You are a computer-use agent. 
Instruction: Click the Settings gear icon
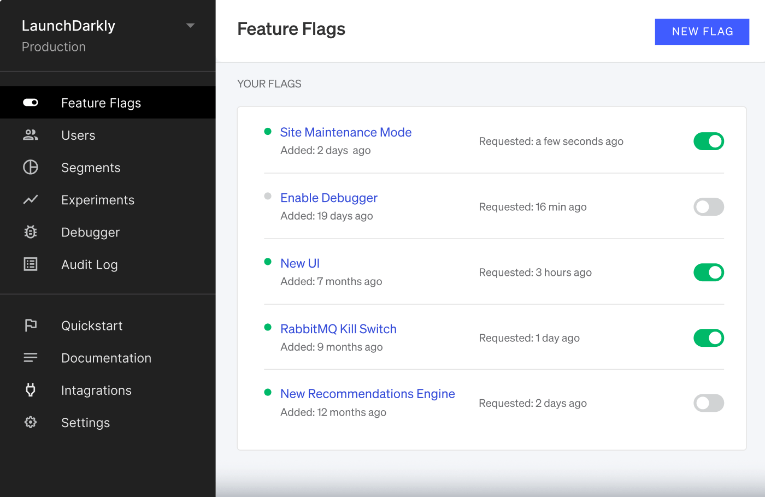tap(31, 422)
